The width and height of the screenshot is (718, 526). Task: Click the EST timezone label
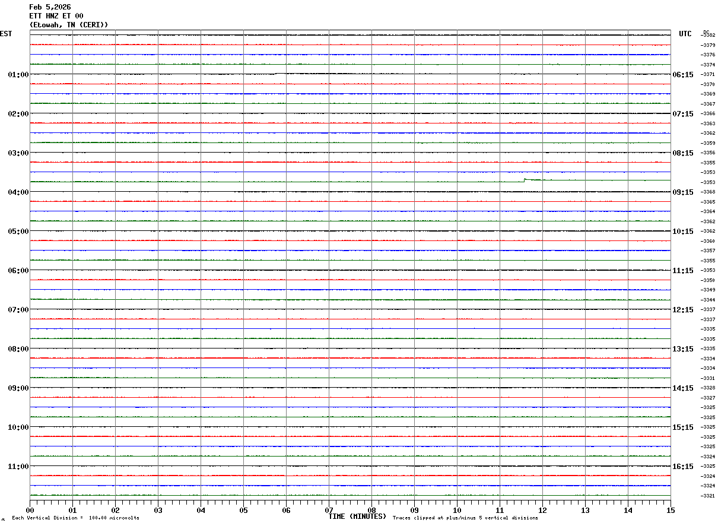pyautogui.click(x=6, y=34)
